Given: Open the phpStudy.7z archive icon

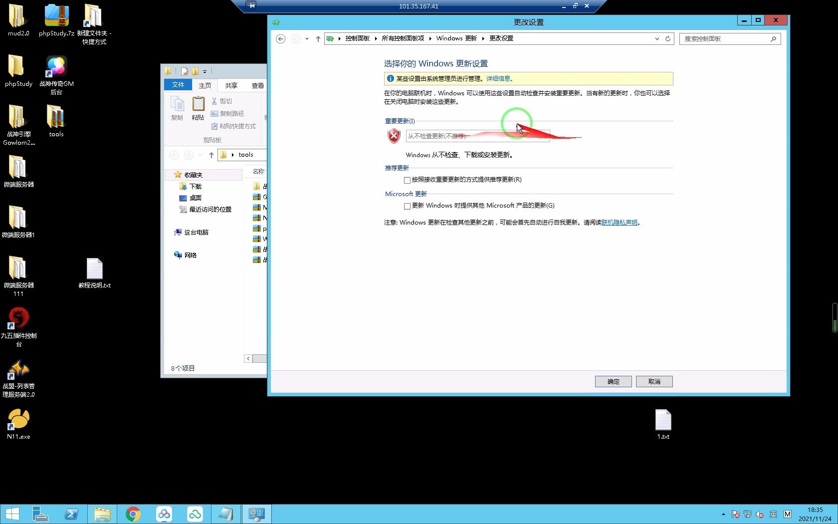Looking at the screenshot, I should pos(56,20).
